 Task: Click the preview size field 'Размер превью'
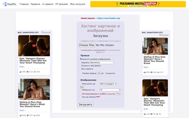(x=99, y=73)
